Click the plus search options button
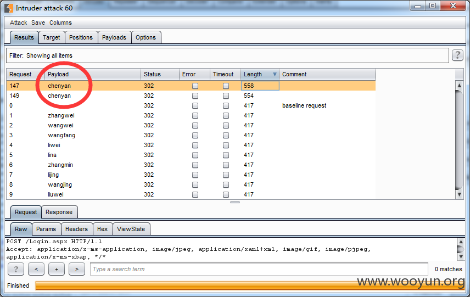470x297 pixels. (x=57, y=269)
